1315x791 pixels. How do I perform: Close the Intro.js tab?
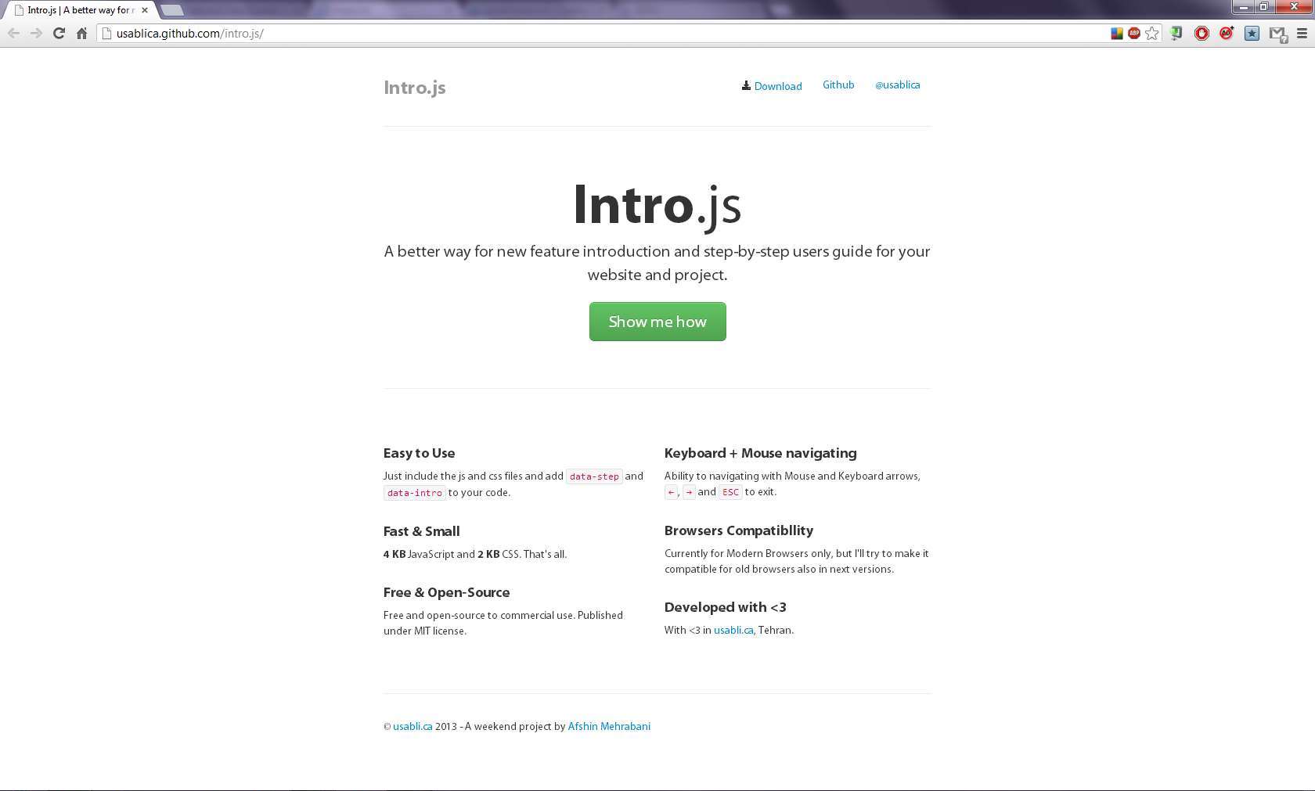(x=145, y=10)
